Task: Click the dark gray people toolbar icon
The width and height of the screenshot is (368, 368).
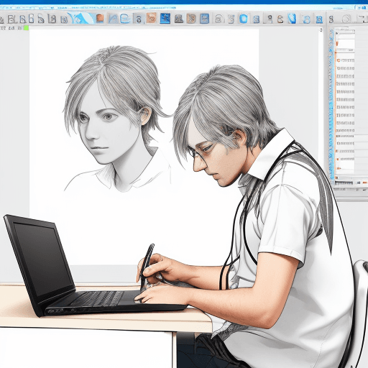Action: coord(179,19)
